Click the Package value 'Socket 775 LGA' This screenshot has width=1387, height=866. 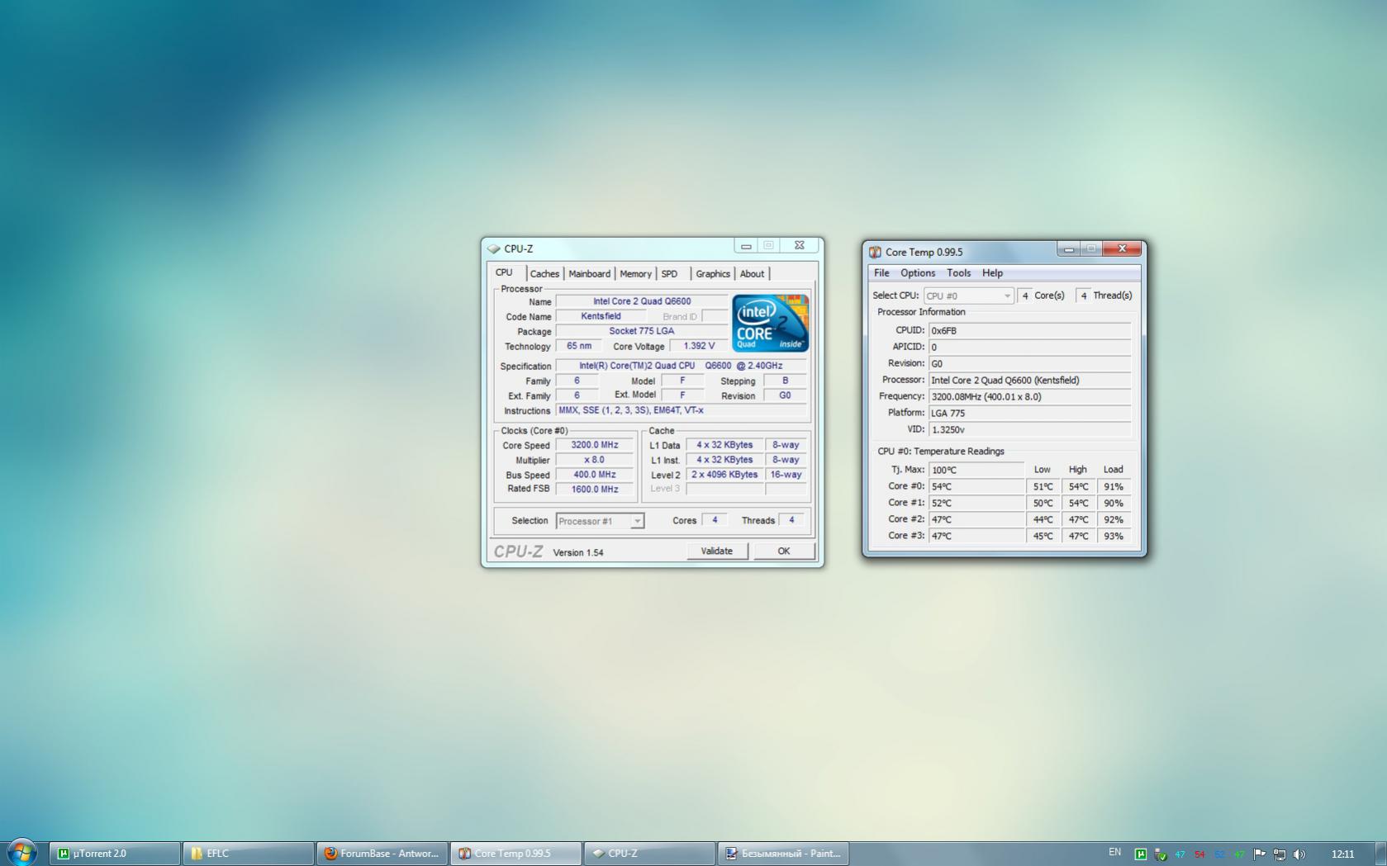[641, 331]
